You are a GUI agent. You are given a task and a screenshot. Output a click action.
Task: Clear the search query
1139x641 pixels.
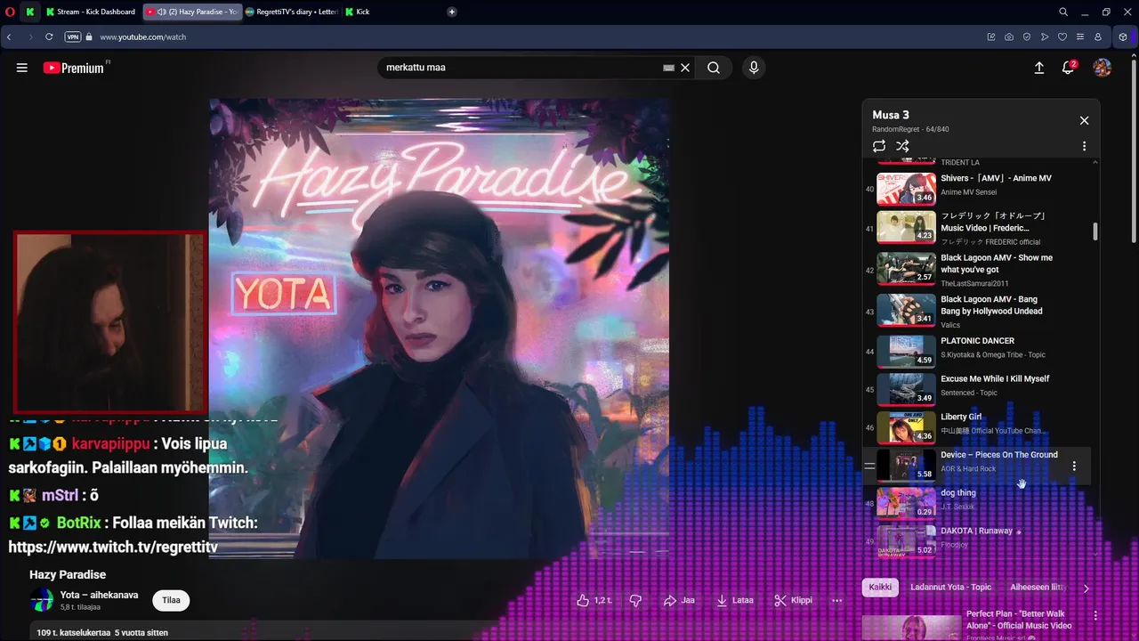[685, 68]
